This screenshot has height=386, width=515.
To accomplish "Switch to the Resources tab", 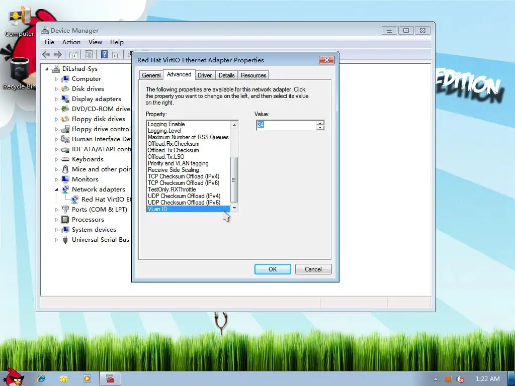I will click(x=253, y=75).
